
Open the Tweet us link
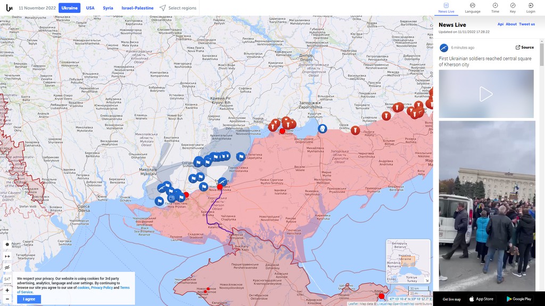pos(527,24)
